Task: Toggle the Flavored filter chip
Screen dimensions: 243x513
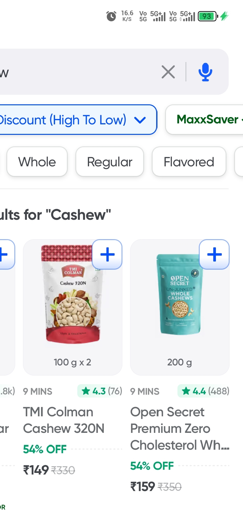Action: 189,162
